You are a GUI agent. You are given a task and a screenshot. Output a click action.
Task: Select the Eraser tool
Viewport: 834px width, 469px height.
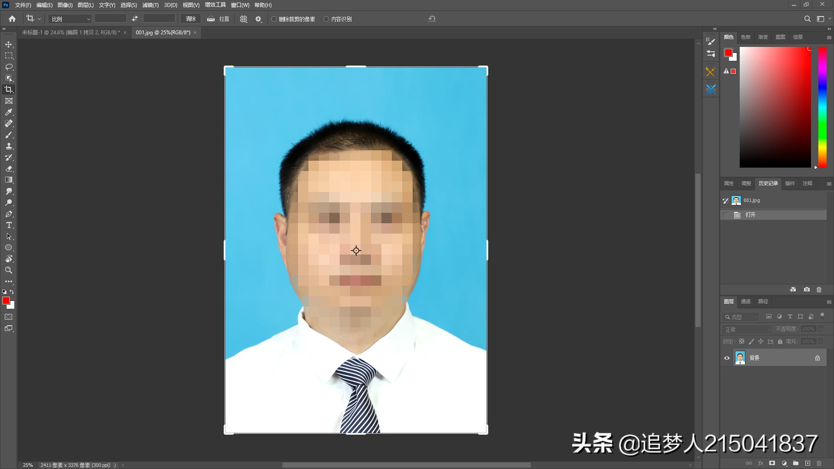click(9, 169)
